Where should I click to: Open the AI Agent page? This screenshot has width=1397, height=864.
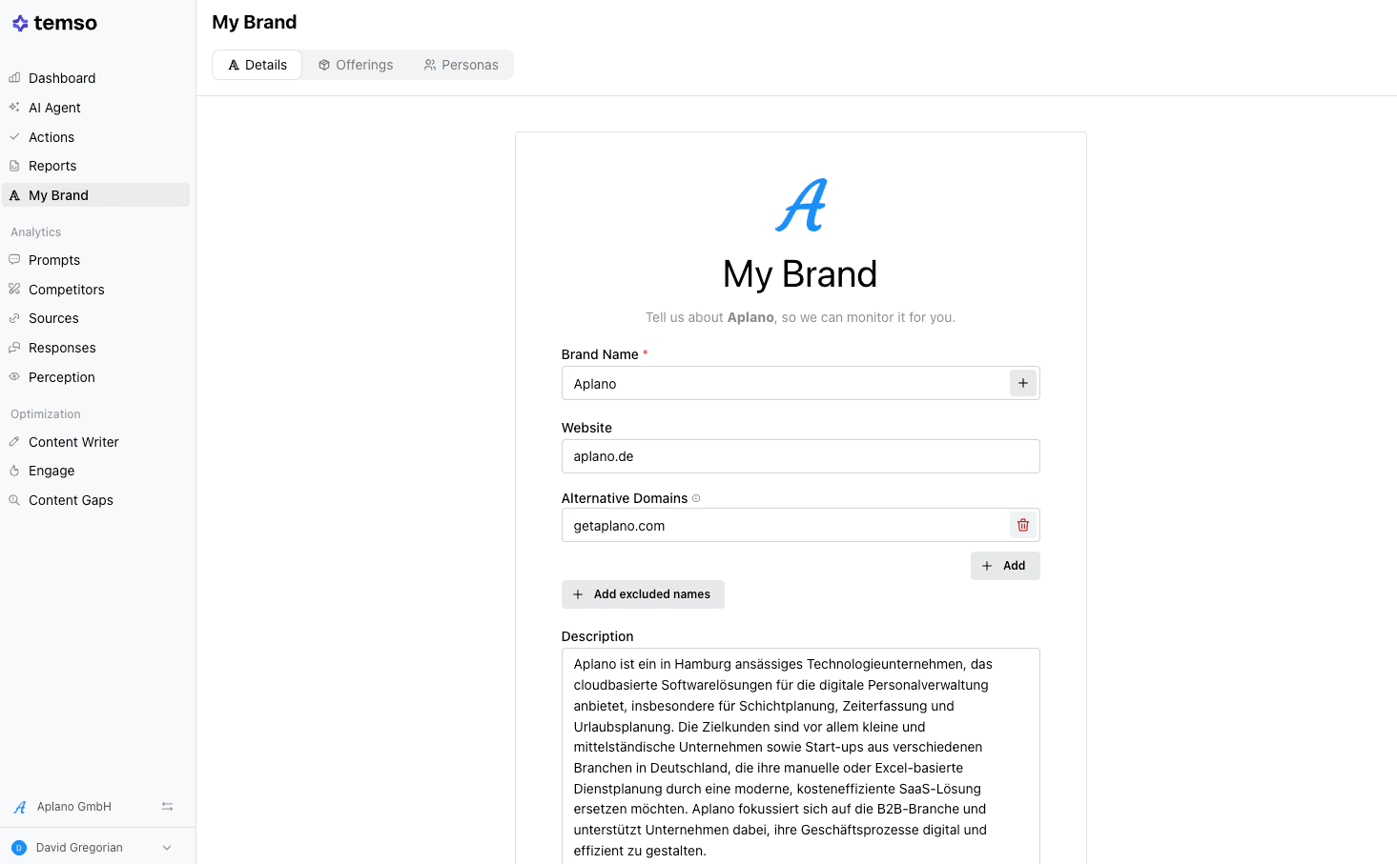click(x=54, y=108)
